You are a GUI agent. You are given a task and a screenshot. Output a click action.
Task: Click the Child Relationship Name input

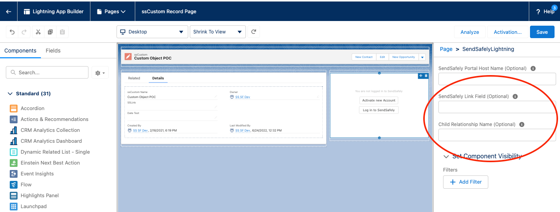click(x=497, y=135)
